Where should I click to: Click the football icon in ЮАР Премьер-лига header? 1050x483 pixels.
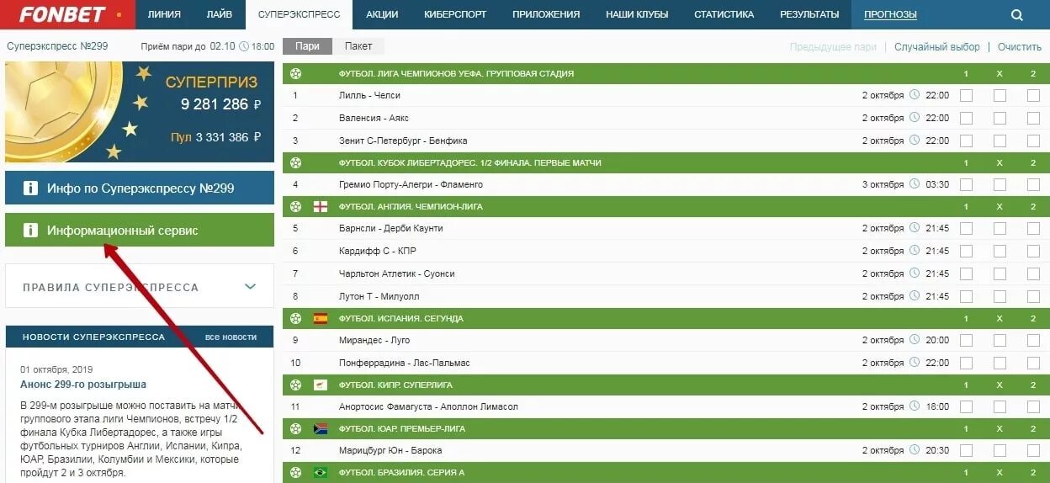click(295, 428)
